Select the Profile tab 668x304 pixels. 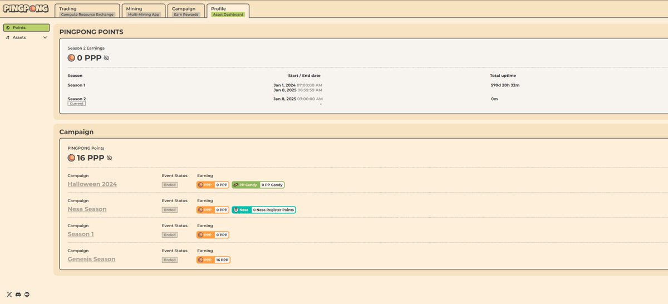(228, 11)
